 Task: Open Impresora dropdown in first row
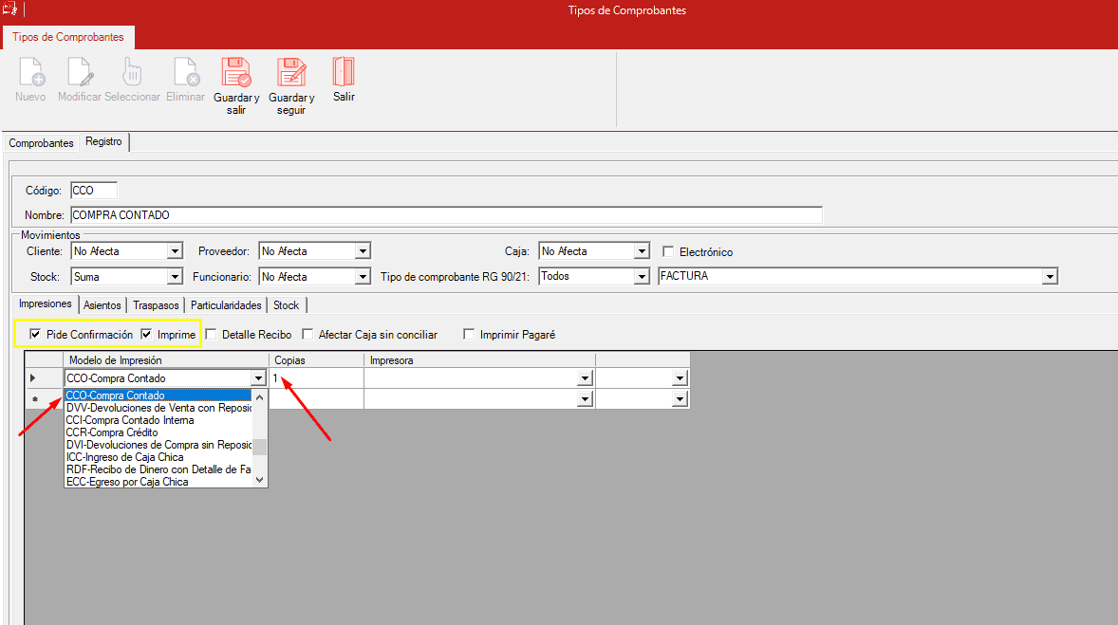(585, 378)
